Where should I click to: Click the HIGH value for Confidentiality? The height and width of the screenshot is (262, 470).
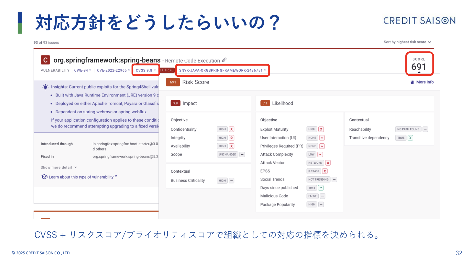222,129
